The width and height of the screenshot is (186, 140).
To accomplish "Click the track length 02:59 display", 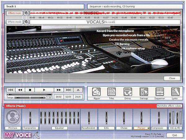I will [68, 97].
